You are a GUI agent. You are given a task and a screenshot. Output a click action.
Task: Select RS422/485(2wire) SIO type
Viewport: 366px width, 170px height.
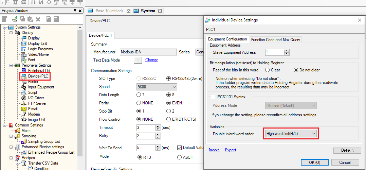pyautogui.click(x=168, y=79)
